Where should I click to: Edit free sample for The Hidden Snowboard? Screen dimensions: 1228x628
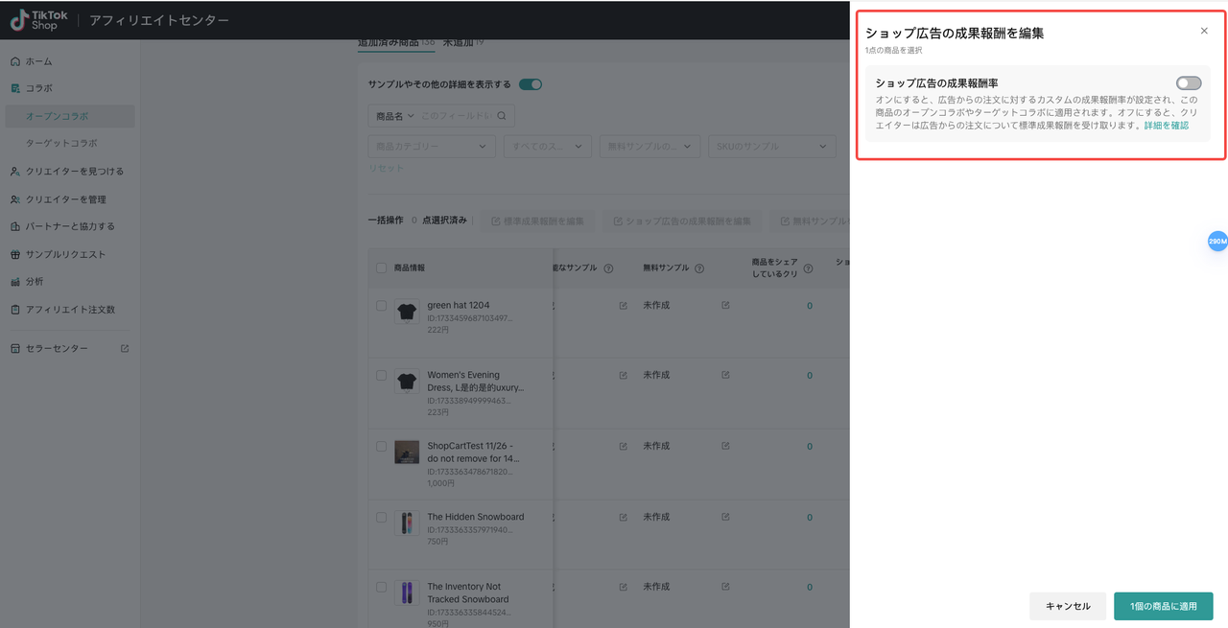coord(725,517)
